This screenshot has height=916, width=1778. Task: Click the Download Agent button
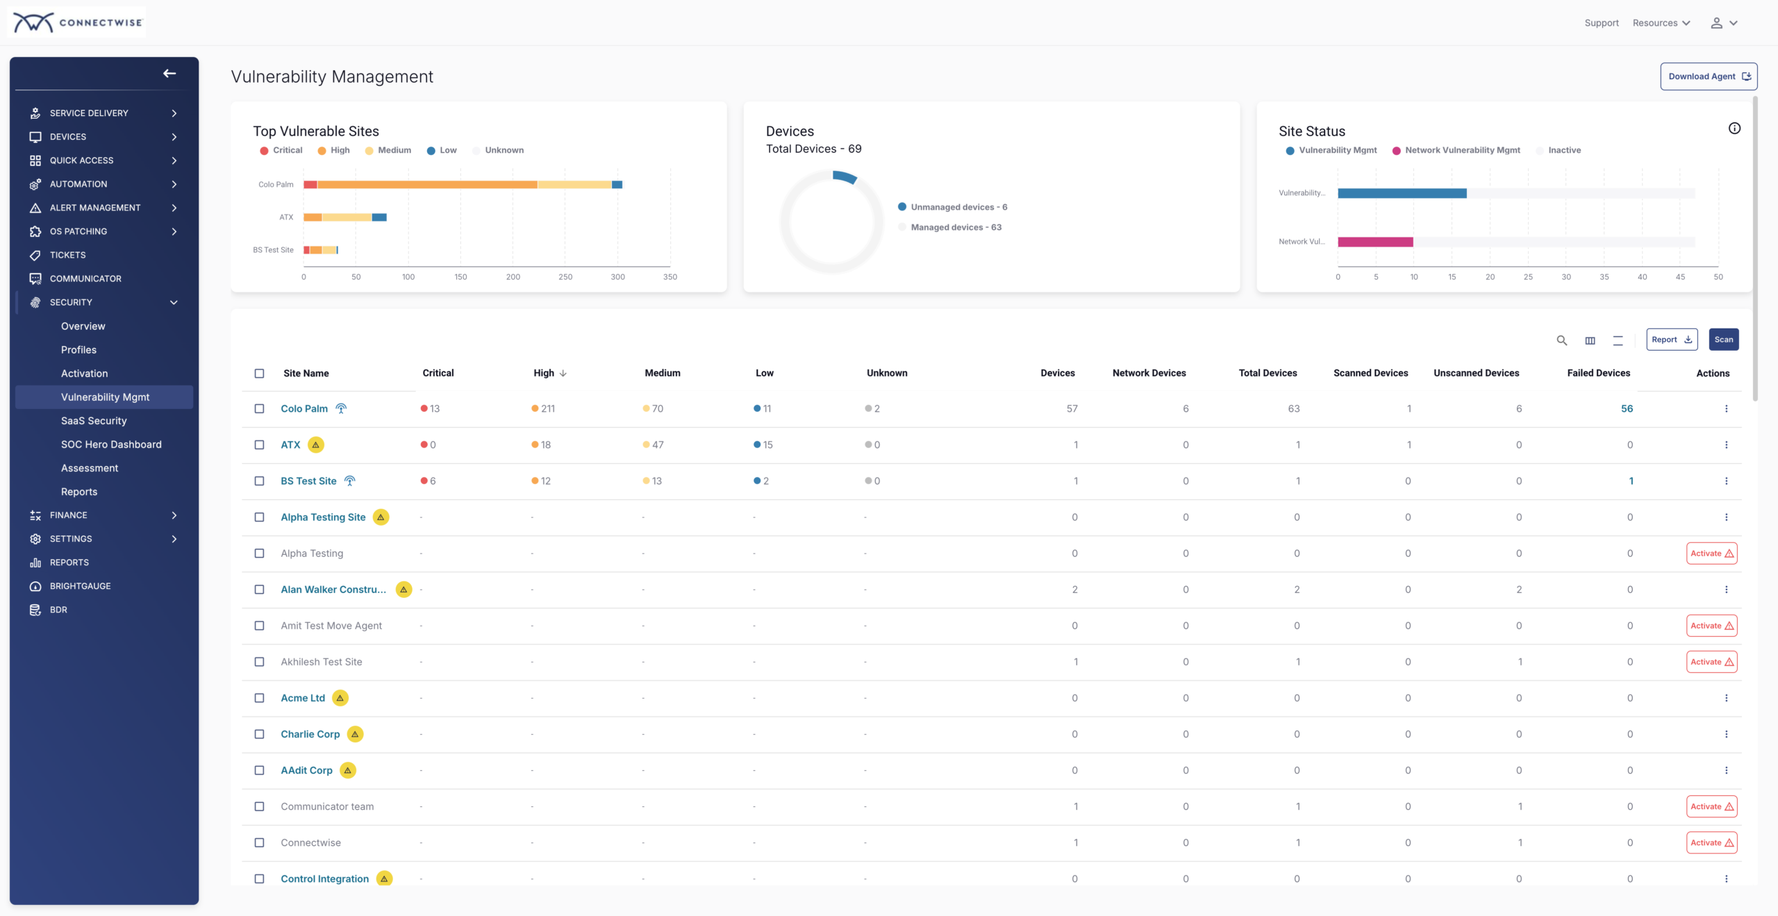pos(1708,76)
